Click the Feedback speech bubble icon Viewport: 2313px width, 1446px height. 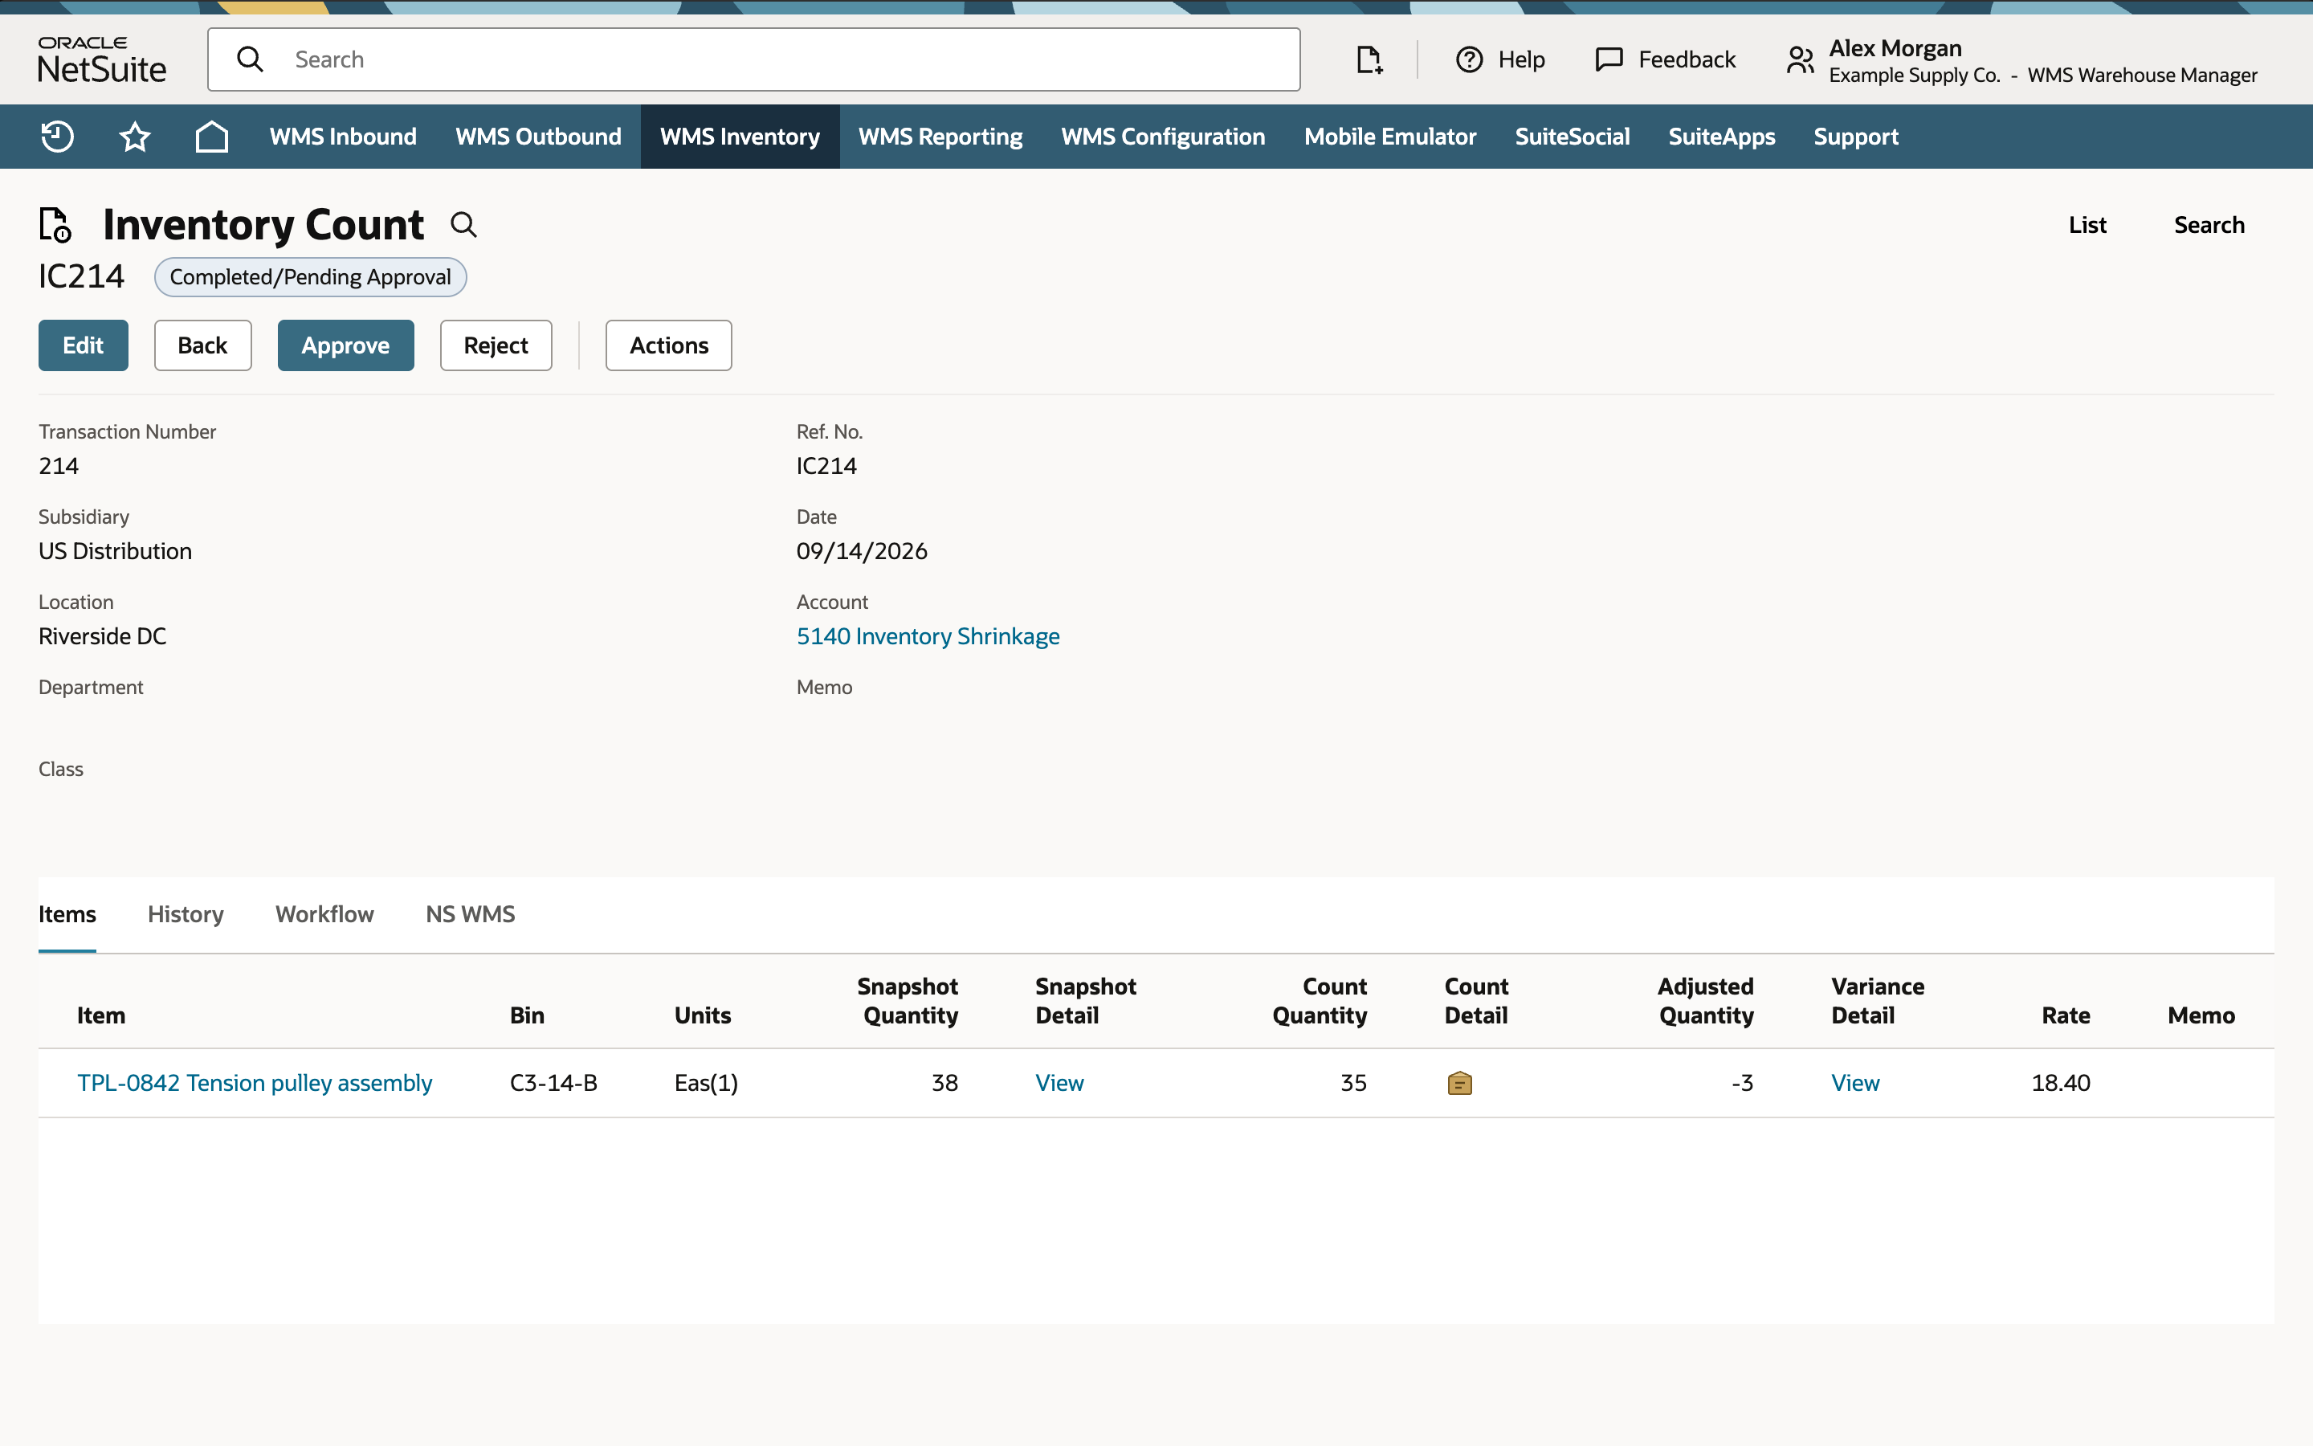tap(1609, 59)
